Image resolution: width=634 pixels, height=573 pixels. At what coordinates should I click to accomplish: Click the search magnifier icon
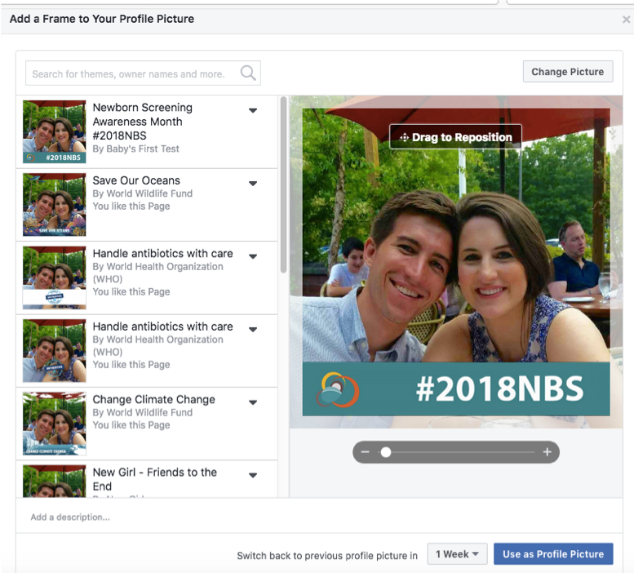[x=248, y=73]
